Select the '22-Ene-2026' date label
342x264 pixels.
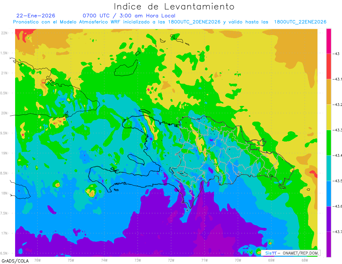[36, 16]
